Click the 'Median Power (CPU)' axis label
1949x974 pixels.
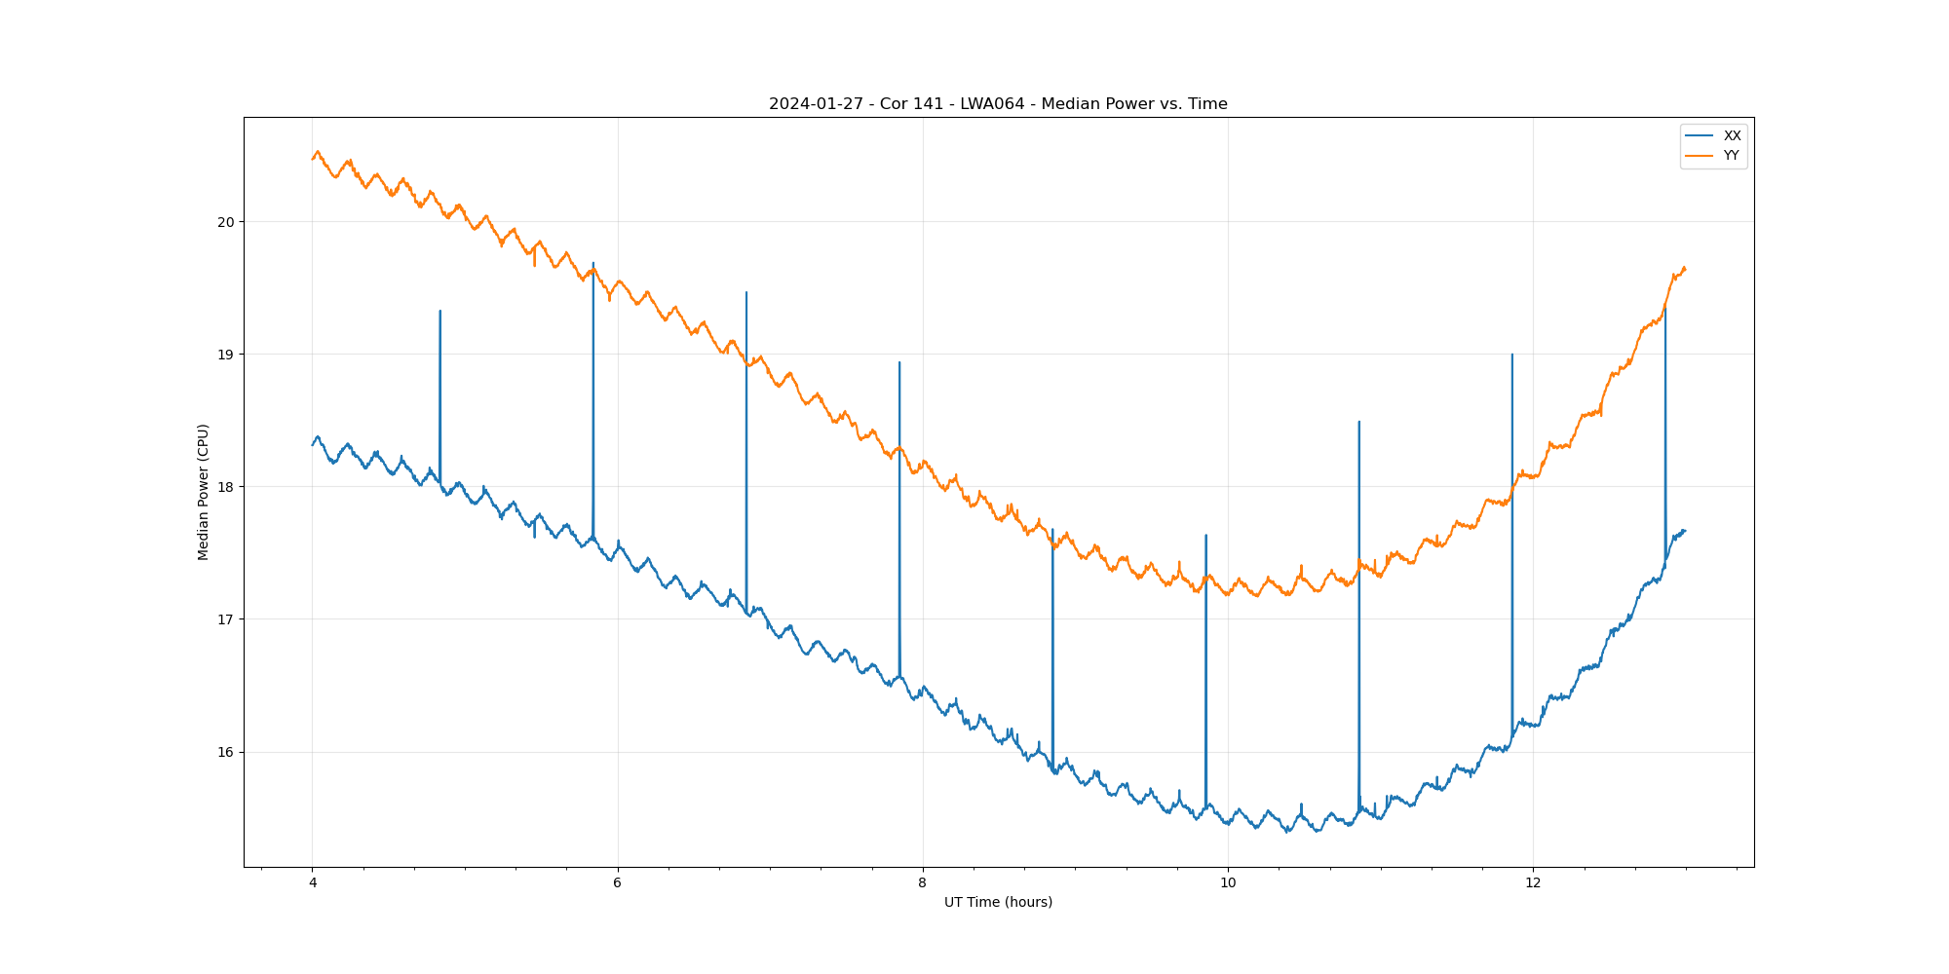click(204, 492)
